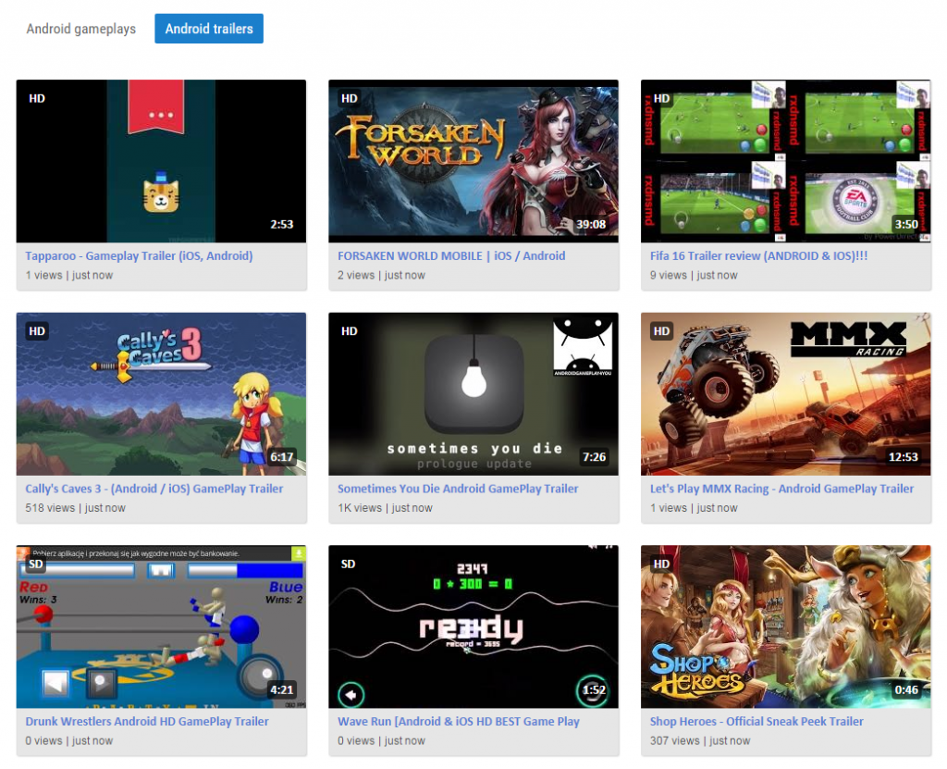Click the 'Let's Play MMX Racing' title link
This screenshot has height=769, width=947.
click(x=781, y=489)
